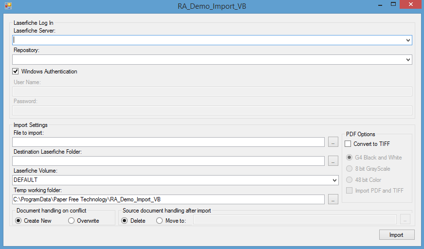Click the Temp working folder path field

(x=168, y=199)
